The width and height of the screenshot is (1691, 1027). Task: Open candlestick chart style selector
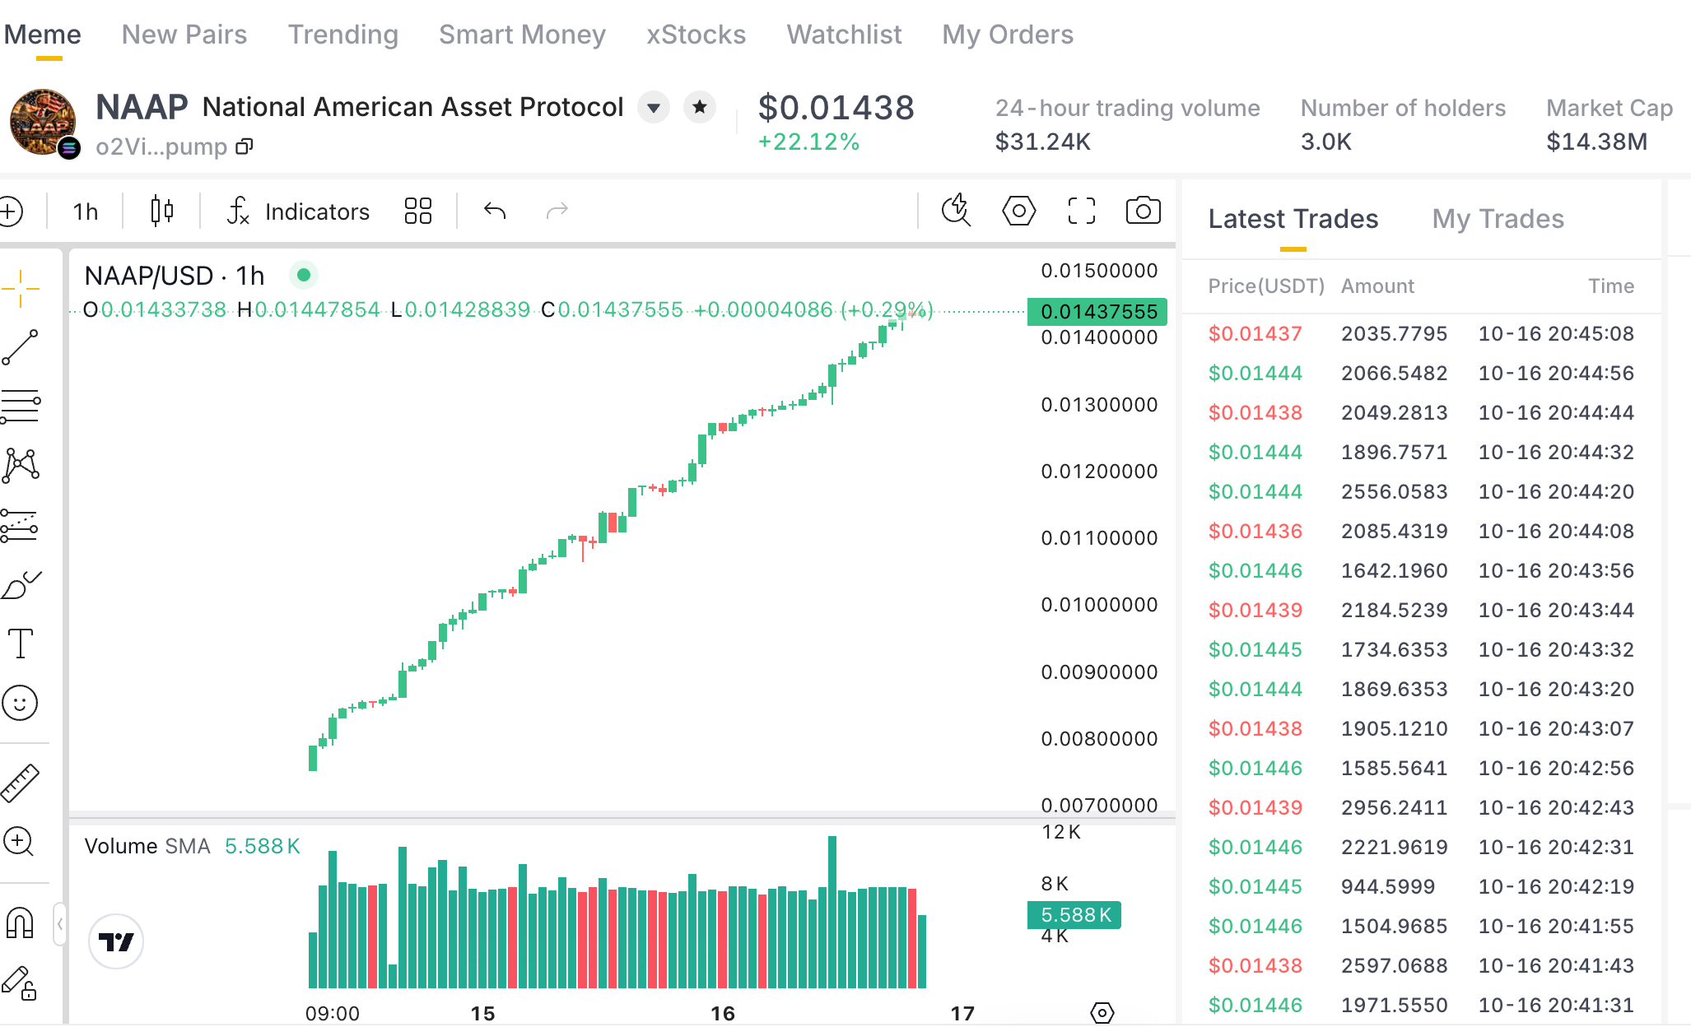162,211
